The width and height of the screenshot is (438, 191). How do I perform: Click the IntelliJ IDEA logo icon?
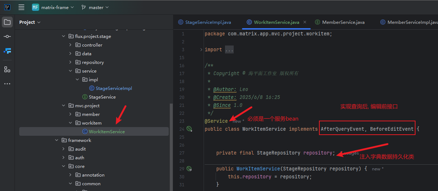pyautogui.click(x=7, y=7)
